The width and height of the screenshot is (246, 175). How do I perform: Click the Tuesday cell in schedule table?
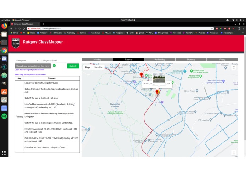coord(19,117)
